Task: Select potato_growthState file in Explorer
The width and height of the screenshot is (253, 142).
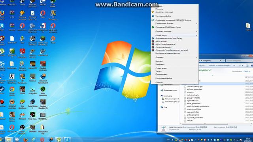Action: pyautogui.click(x=194, y=109)
